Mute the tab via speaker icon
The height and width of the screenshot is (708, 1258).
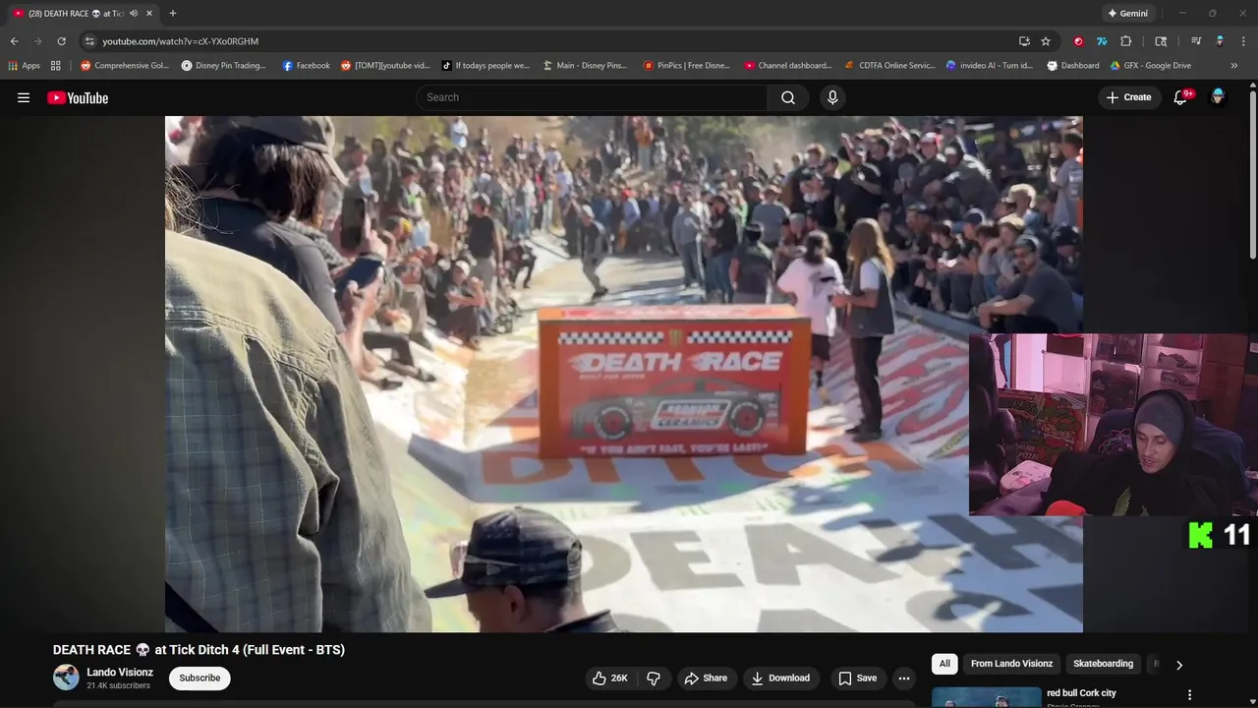tap(134, 13)
